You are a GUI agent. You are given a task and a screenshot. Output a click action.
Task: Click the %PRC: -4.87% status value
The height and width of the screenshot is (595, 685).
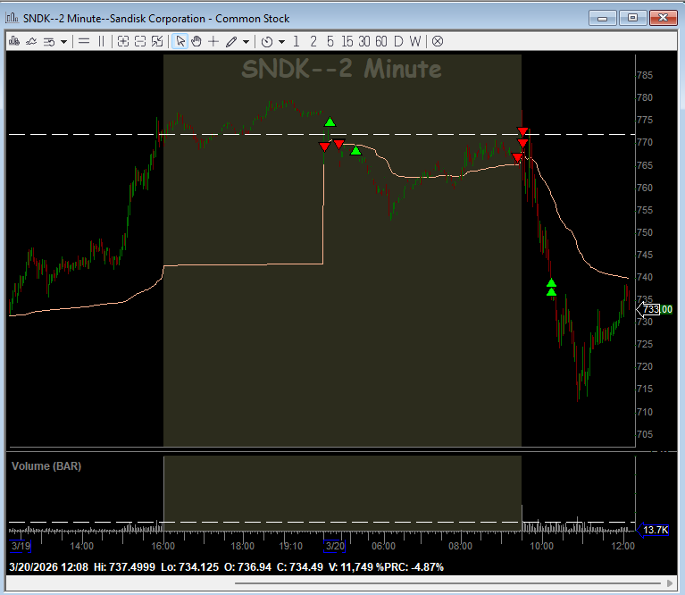(x=410, y=567)
